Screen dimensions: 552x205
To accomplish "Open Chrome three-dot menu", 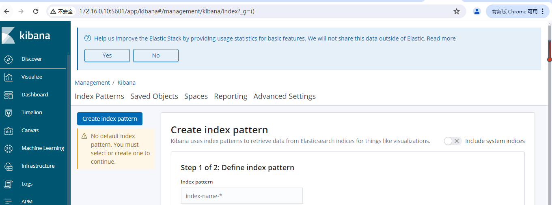I will [x=543, y=11].
